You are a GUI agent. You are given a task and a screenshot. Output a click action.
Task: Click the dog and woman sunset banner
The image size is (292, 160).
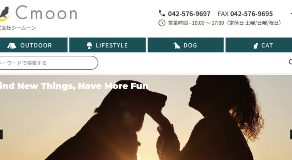[146, 117]
